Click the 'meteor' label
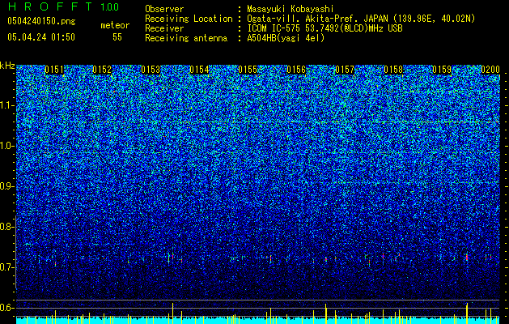The height and width of the screenshot is (324, 509). 115,25
